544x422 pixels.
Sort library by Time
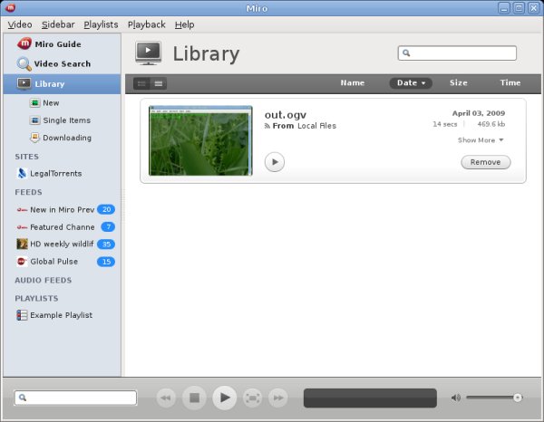510,82
